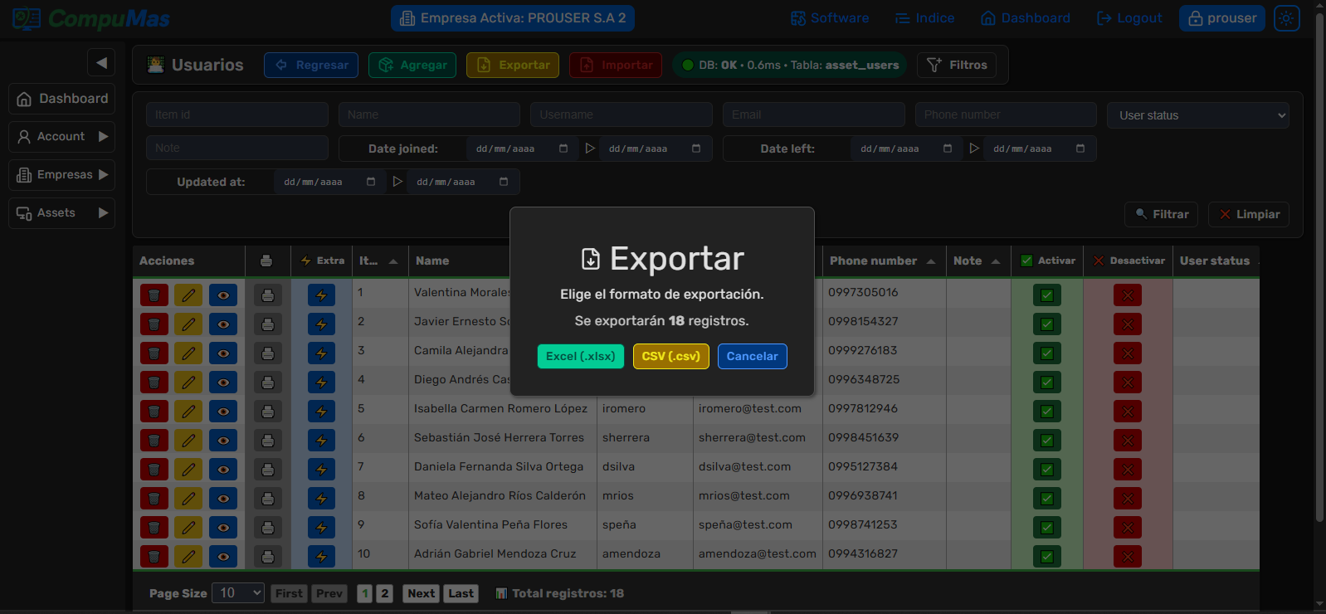1326x614 pixels.
Task: Focus the Username filter field
Action: pos(622,115)
